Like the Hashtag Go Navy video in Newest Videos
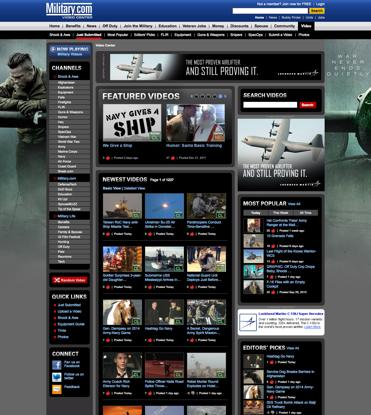Image resolution: width=371 pixels, height=415 pixels. coord(150,340)
